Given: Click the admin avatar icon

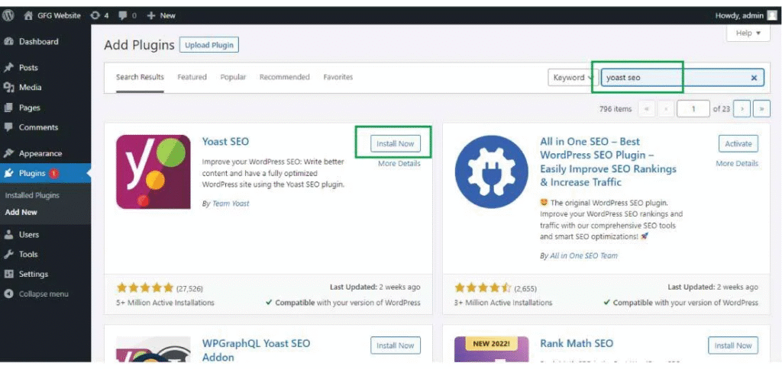Looking at the screenshot, I should point(771,15).
